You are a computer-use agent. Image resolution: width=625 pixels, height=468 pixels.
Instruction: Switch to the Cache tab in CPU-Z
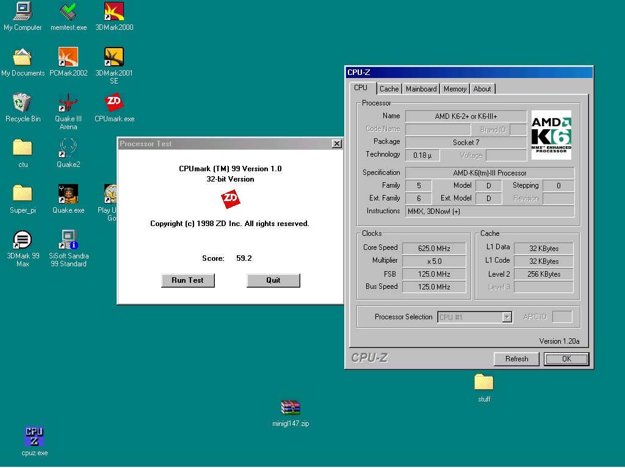point(389,89)
